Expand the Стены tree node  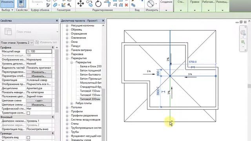click(67, 124)
